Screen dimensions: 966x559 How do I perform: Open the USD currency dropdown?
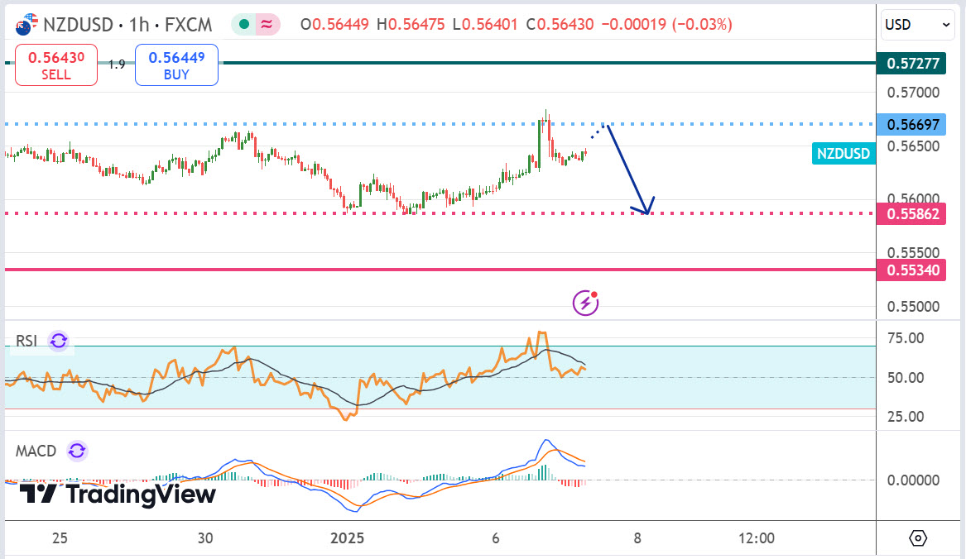pyautogui.click(x=918, y=25)
